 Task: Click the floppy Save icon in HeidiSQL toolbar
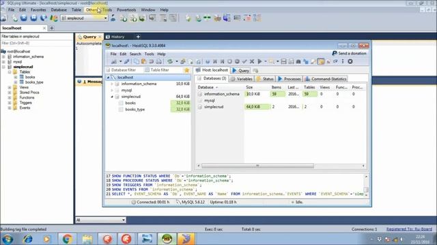pyautogui.click(x=283, y=62)
